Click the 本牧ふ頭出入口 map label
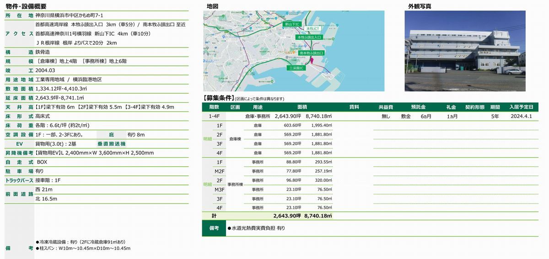 tap(310, 37)
